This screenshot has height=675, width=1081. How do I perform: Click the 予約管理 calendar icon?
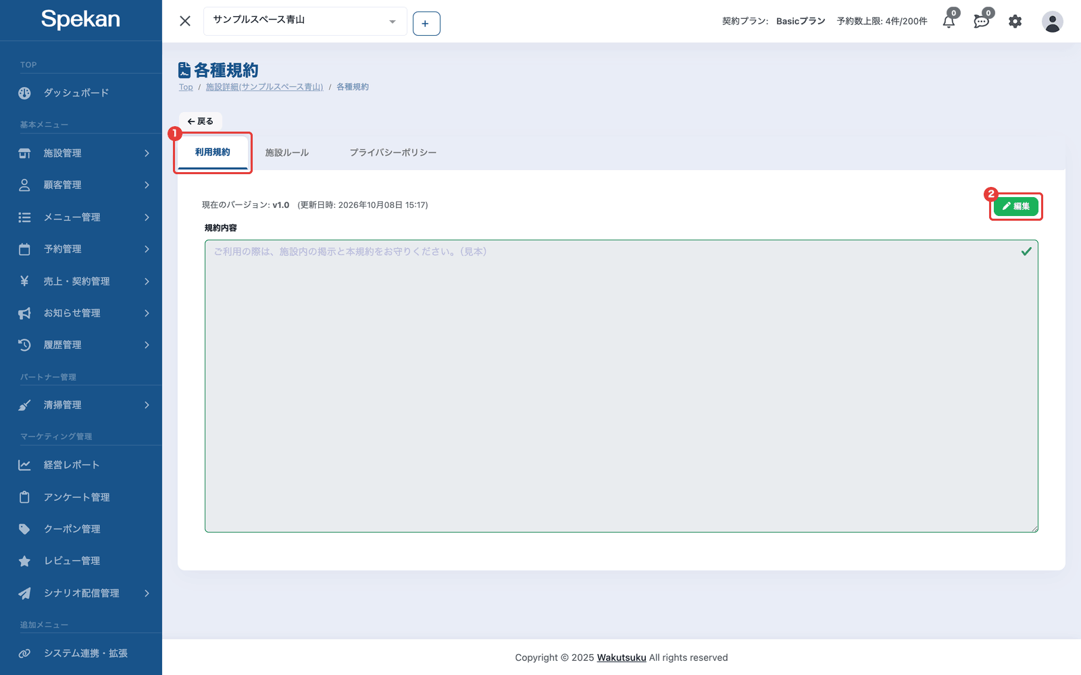(24, 249)
